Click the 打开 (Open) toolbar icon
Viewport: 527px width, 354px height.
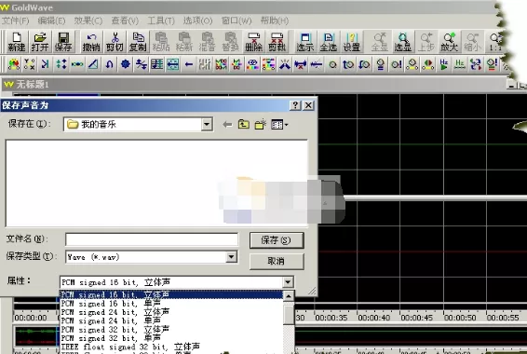tap(40, 42)
